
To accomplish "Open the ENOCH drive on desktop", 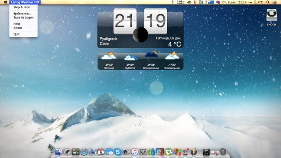I will tap(272, 18).
